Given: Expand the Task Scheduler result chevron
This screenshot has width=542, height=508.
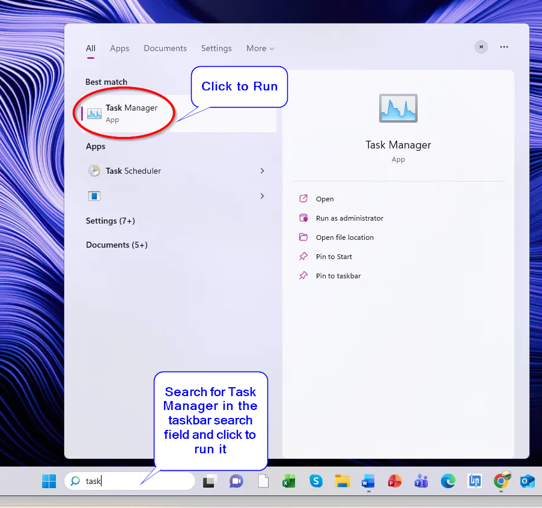Looking at the screenshot, I should click(x=262, y=171).
